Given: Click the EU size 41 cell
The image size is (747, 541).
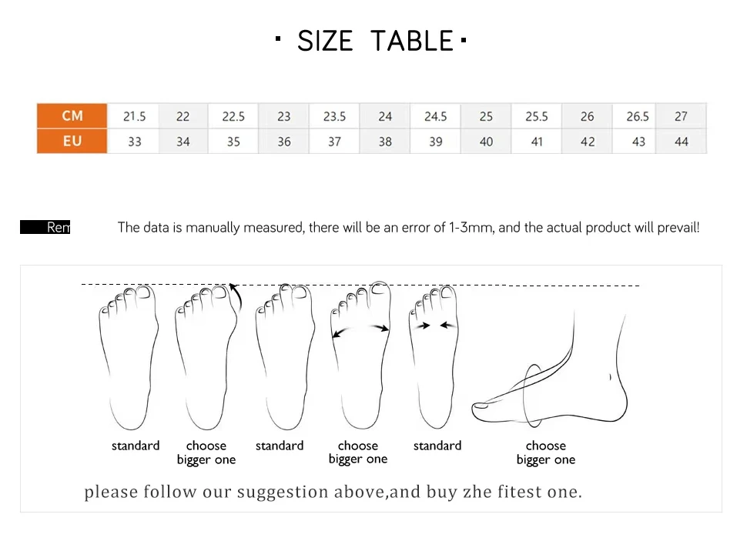Looking at the screenshot, I should tap(537, 142).
